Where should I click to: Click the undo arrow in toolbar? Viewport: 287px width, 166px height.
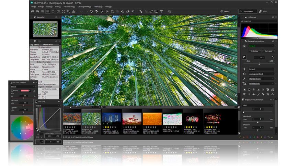pyautogui.click(x=81, y=11)
